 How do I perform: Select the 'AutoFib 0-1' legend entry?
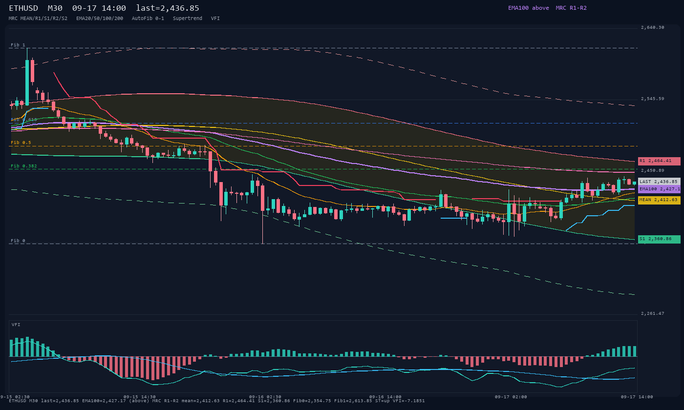pos(148,19)
